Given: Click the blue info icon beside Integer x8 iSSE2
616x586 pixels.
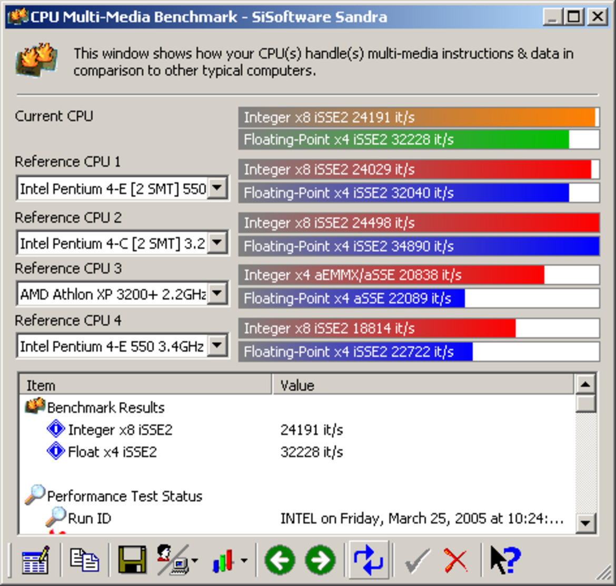Looking at the screenshot, I should (x=56, y=429).
